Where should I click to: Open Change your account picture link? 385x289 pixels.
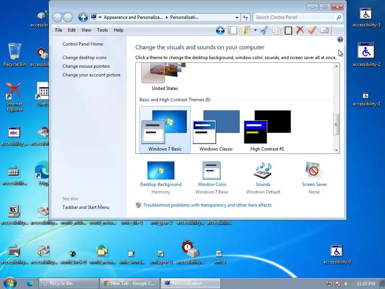[91, 75]
